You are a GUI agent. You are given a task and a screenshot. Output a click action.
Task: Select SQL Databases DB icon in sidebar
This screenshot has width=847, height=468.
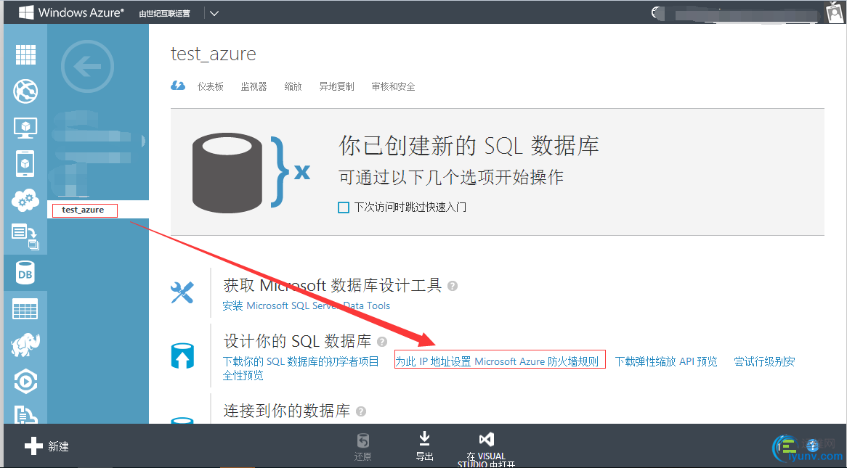pos(25,274)
